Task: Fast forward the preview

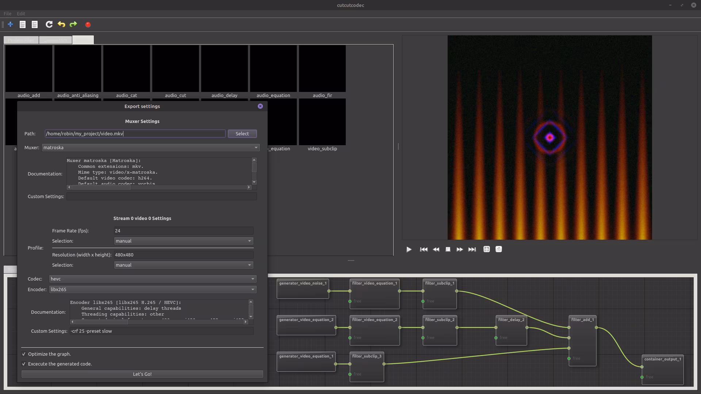Action: pyautogui.click(x=460, y=250)
